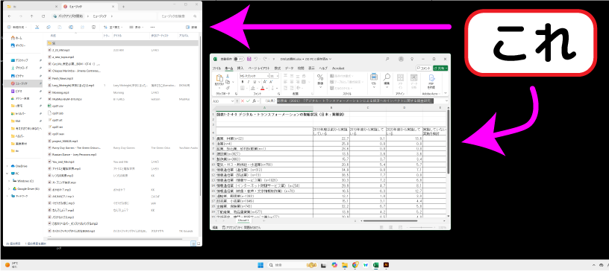Toggle the Explorer details pane (詳細) button
609x271 pixels.
tap(192, 27)
